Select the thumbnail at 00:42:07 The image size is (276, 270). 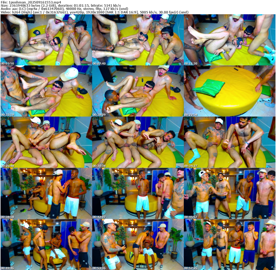click(138, 193)
